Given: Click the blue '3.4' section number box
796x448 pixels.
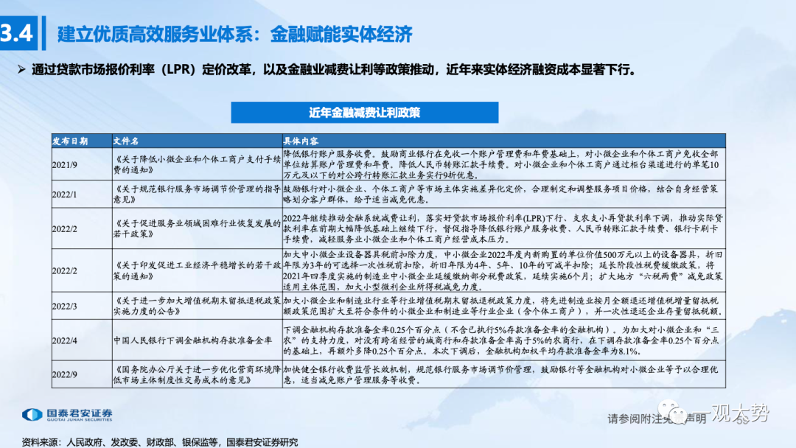Looking at the screenshot, I should (x=18, y=33).
